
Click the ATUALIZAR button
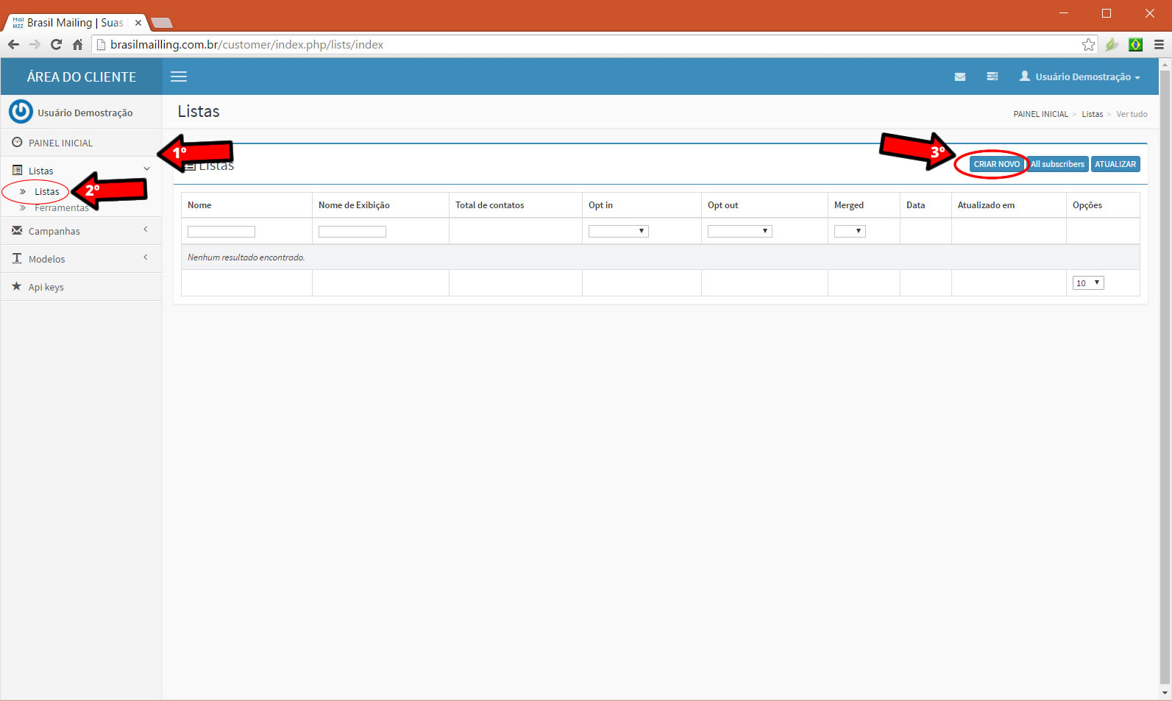point(1115,164)
